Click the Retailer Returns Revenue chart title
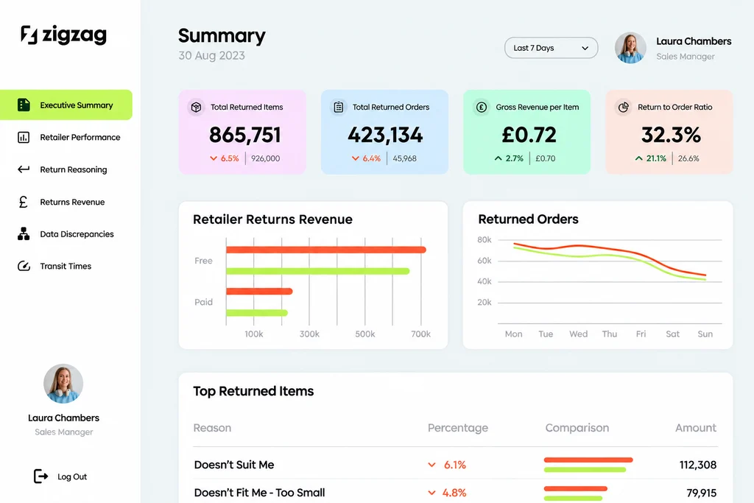 pyautogui.click(x=272, y=219)
